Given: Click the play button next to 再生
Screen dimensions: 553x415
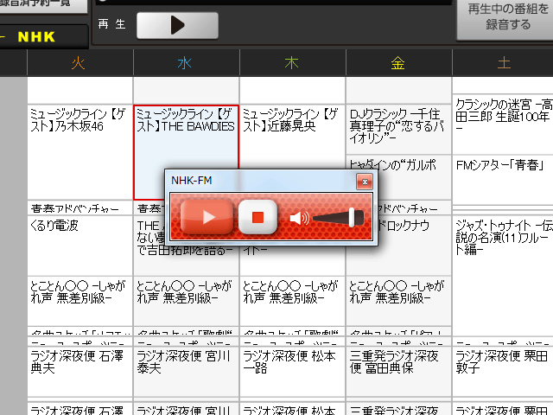Looking at the screenshot, I should tap(177, 25).
